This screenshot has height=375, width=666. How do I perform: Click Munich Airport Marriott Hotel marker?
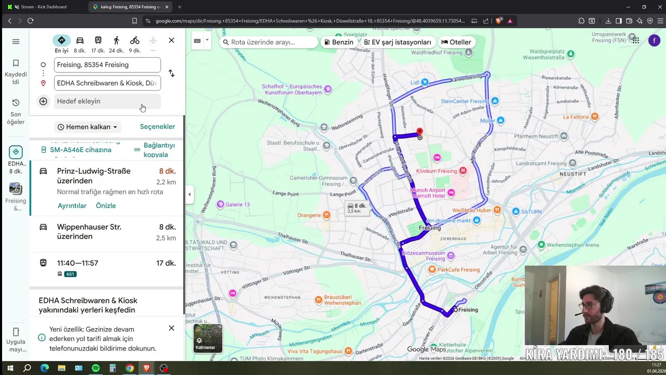click(x=451, y=193)
